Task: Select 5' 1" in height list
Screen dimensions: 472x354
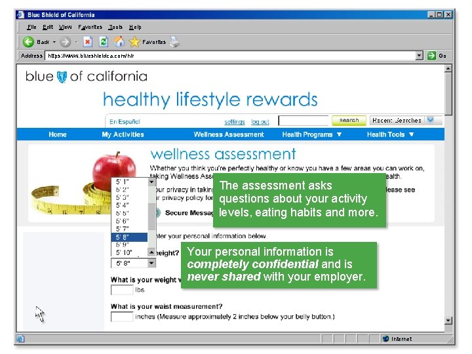Action: pyautogui.click(x=129, y=182)
